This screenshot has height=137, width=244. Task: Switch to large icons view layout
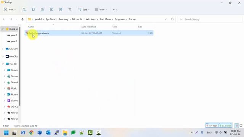(241, 126)
